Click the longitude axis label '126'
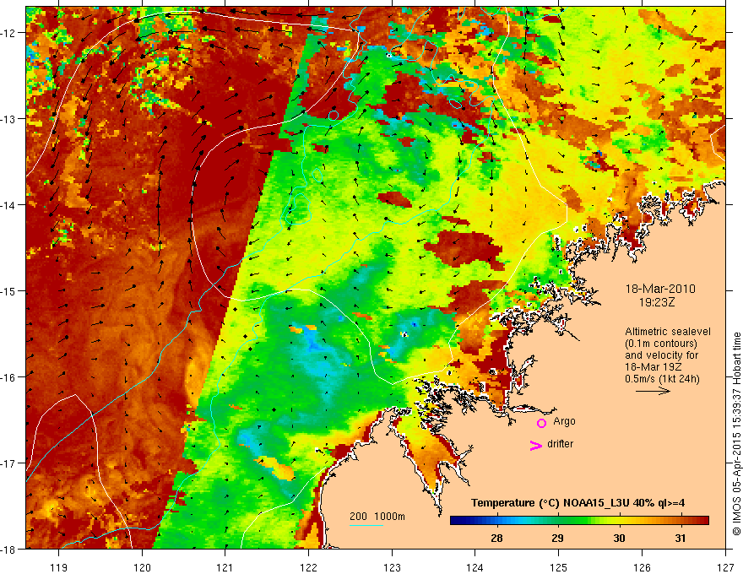The height and width of the screenshot is (574, 743). 642,567
